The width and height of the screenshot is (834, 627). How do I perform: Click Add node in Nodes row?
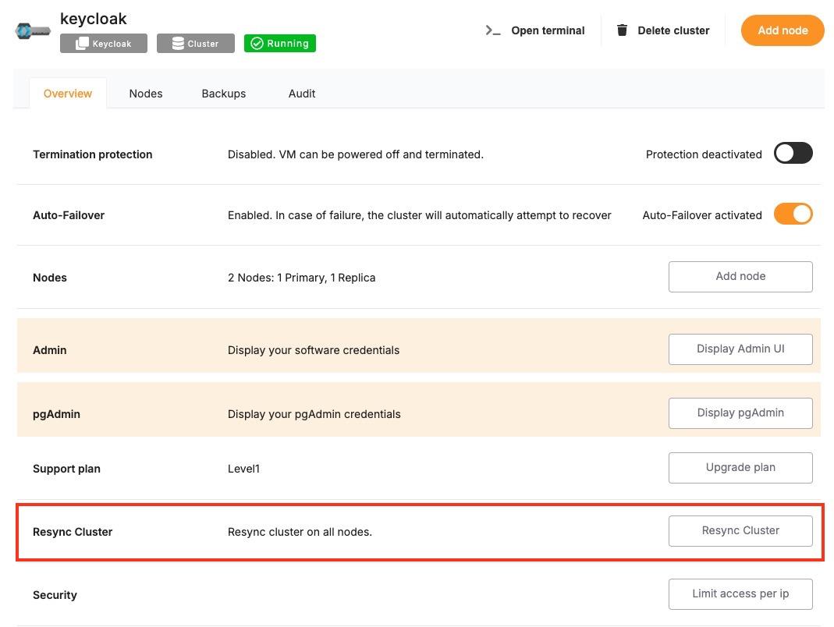pos(740,277)
